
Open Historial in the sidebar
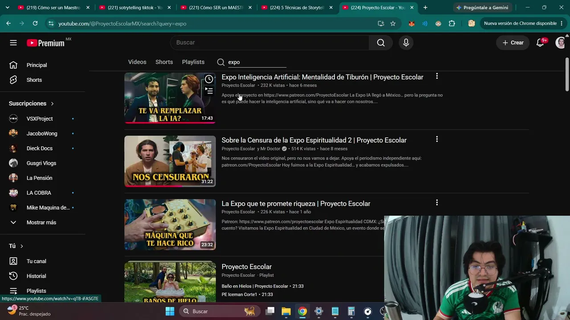(36, 276)
